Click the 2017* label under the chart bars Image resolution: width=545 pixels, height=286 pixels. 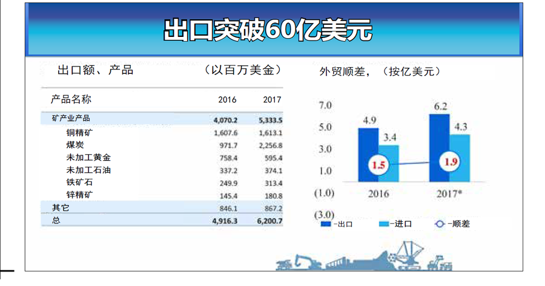(x=449, y=193)
